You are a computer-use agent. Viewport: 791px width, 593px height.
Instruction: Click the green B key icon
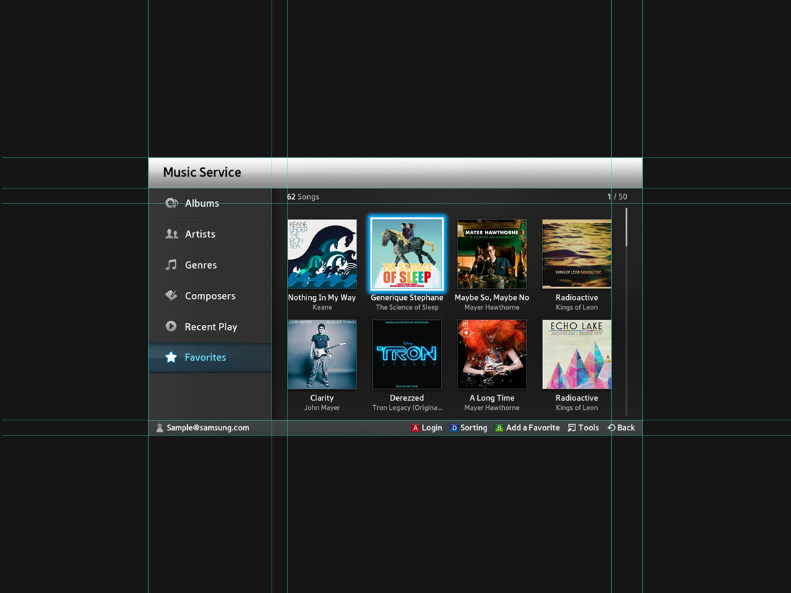click(x=499, y=428)
